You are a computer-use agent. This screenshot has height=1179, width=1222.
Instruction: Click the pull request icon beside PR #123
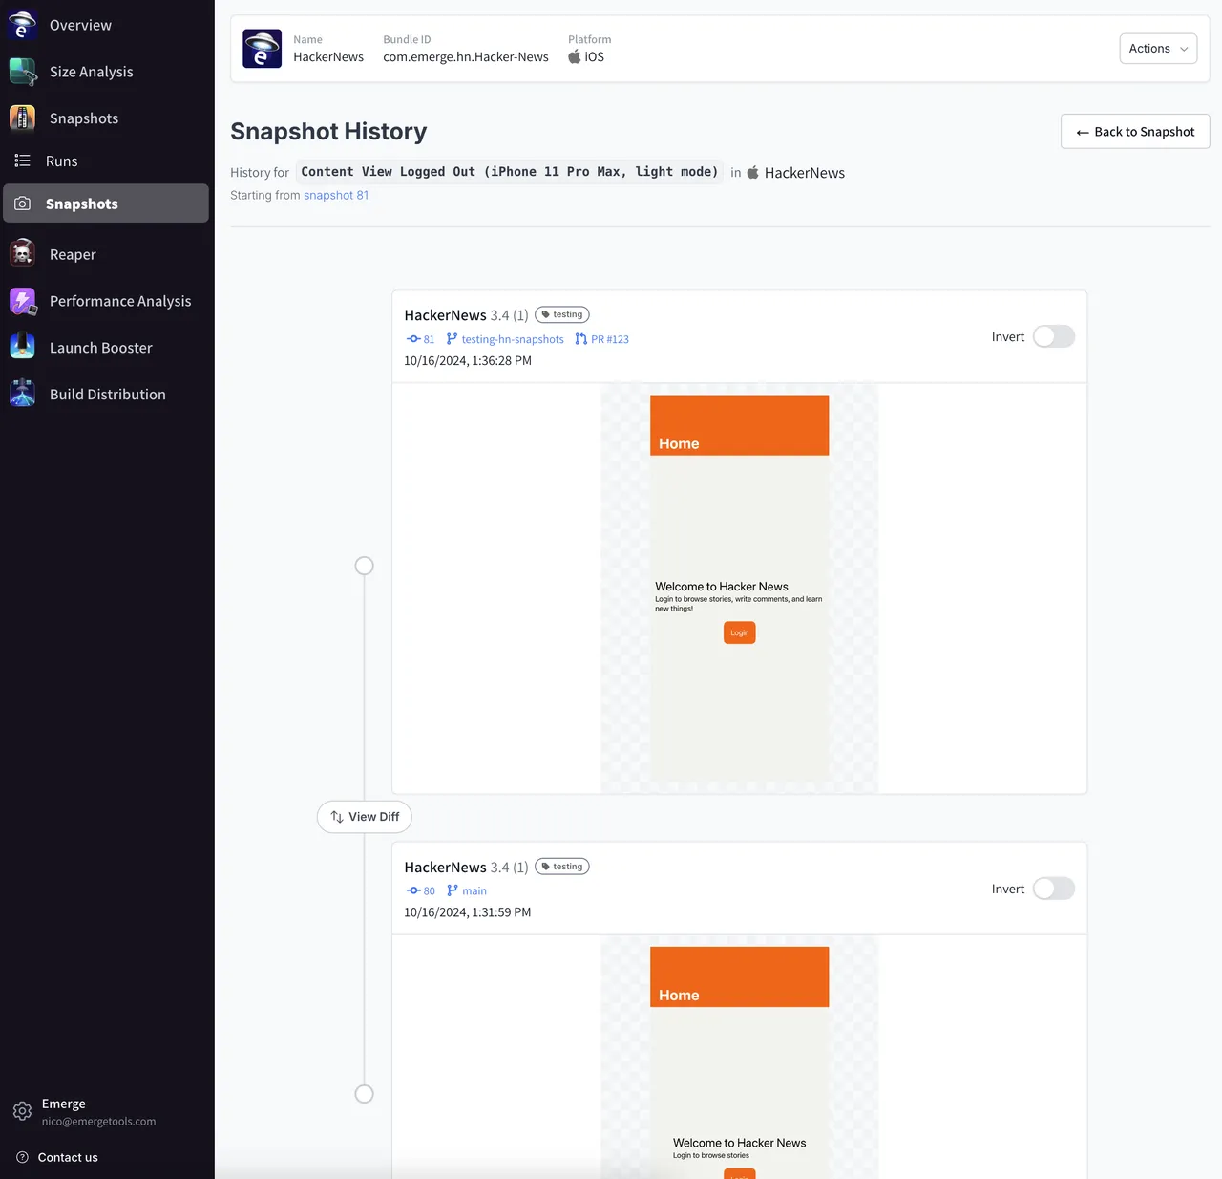(x=580, y=339)
